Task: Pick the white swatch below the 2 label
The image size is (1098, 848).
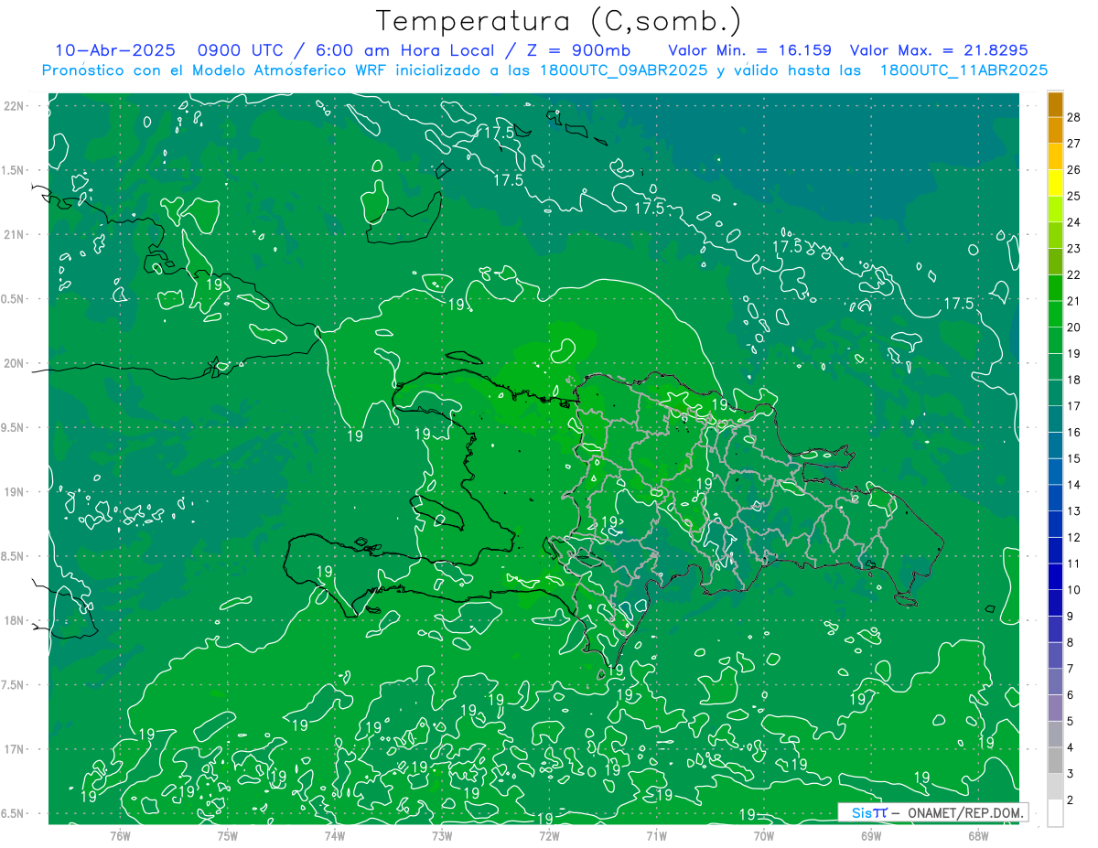Action: (x=1055, y=812)
